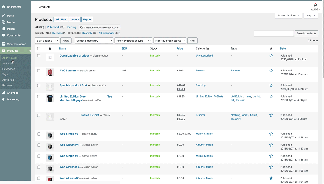The width and height of the screenshot is (324, 184).
Task: Check the Woo Album #4 row checkbox
Action: tap(39, 145)
